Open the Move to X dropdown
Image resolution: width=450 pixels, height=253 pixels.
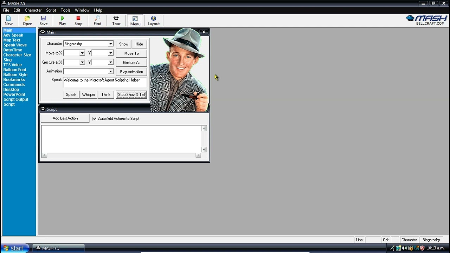[x=82, y=53]
